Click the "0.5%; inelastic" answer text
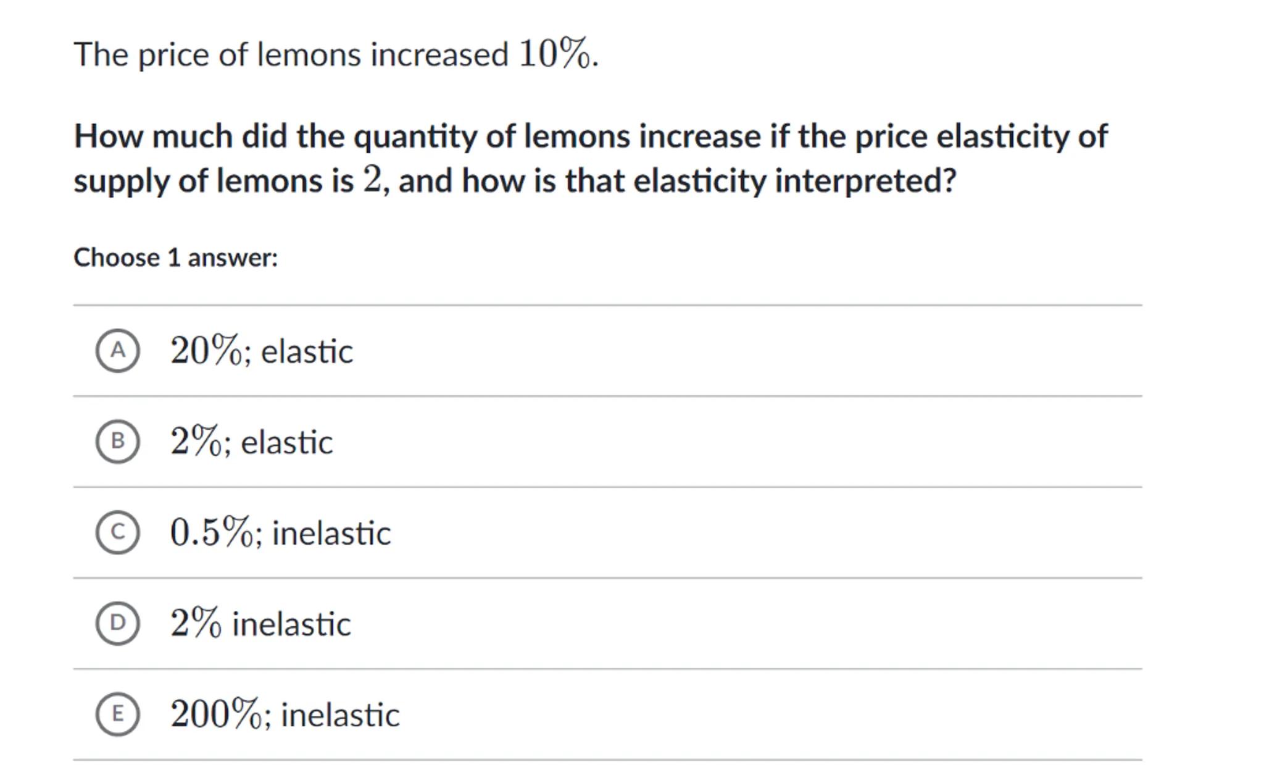Screen dimensions: 1264x775 coord(280,533)
